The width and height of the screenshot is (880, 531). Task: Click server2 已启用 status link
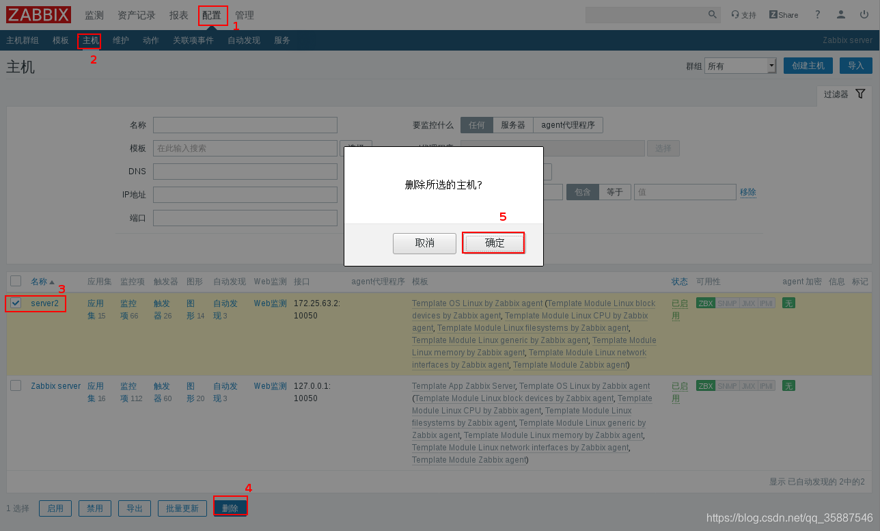pyautogui.click(x=679, y=310)
